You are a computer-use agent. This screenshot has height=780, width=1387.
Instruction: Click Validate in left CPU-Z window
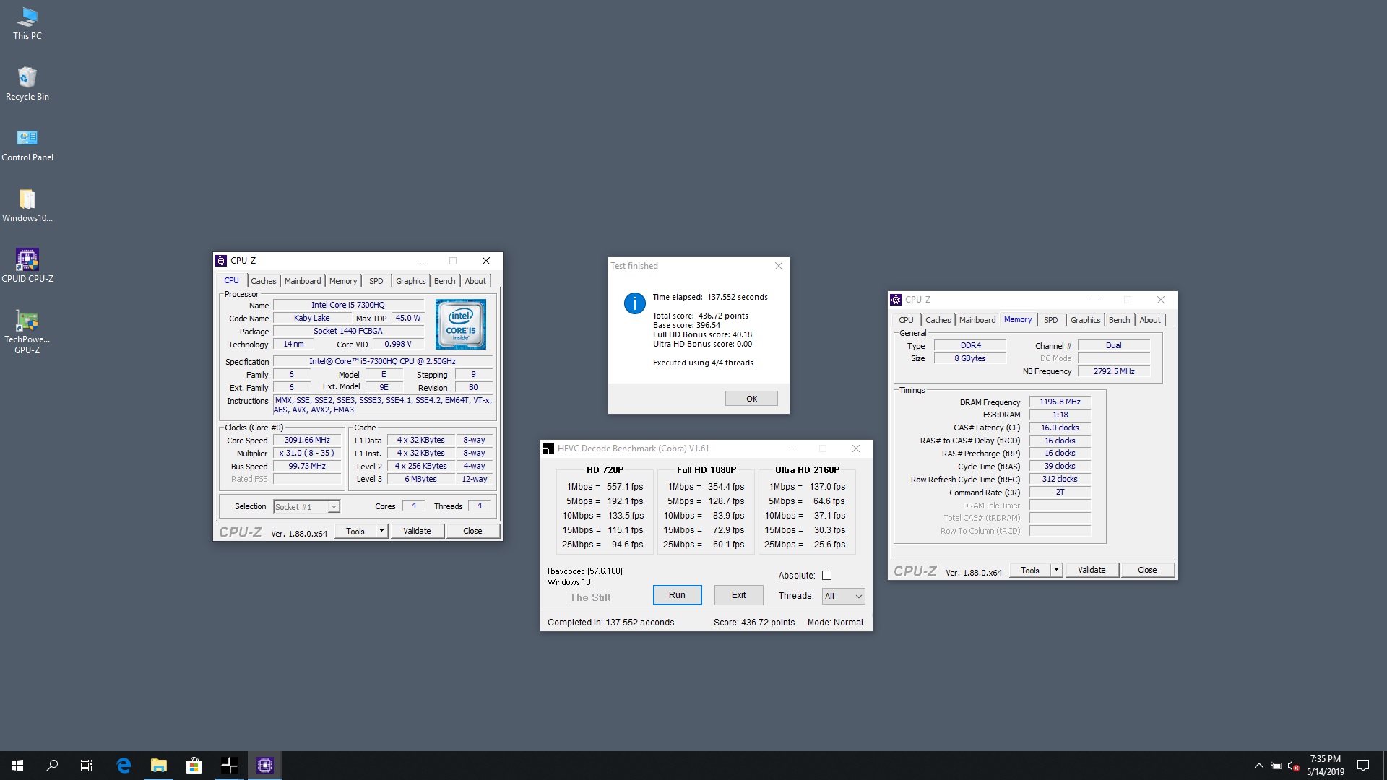(417, 531)
